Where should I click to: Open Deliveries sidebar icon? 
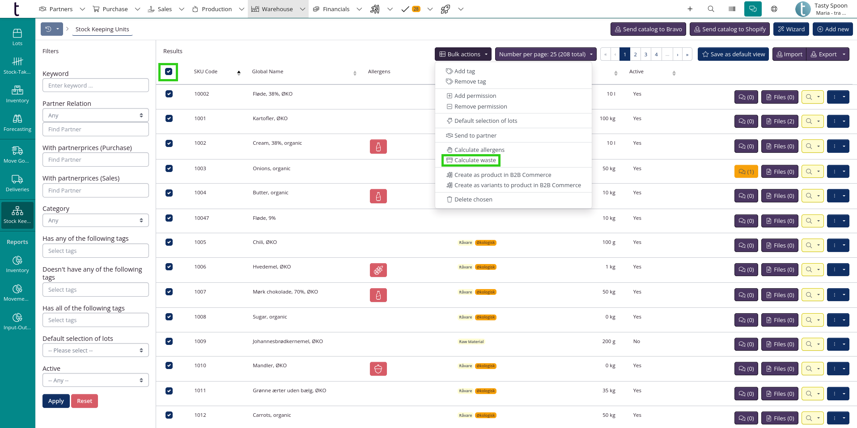click(17, 183)
